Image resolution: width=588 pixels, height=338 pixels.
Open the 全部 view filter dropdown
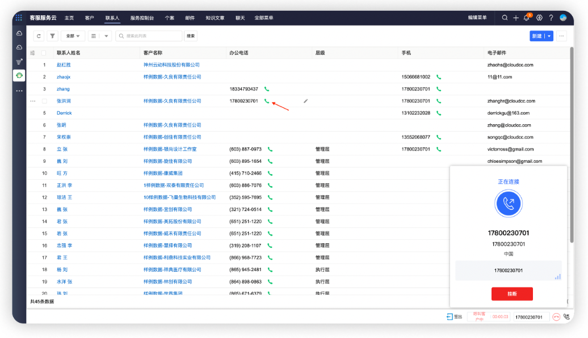(73, 36)
